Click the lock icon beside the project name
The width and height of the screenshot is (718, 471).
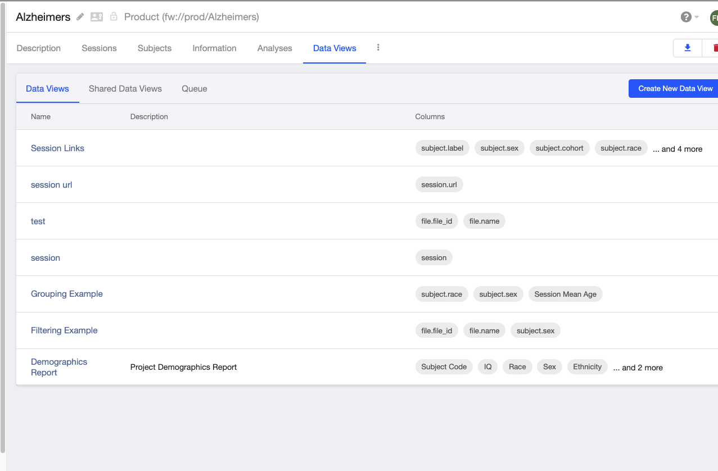113,17
